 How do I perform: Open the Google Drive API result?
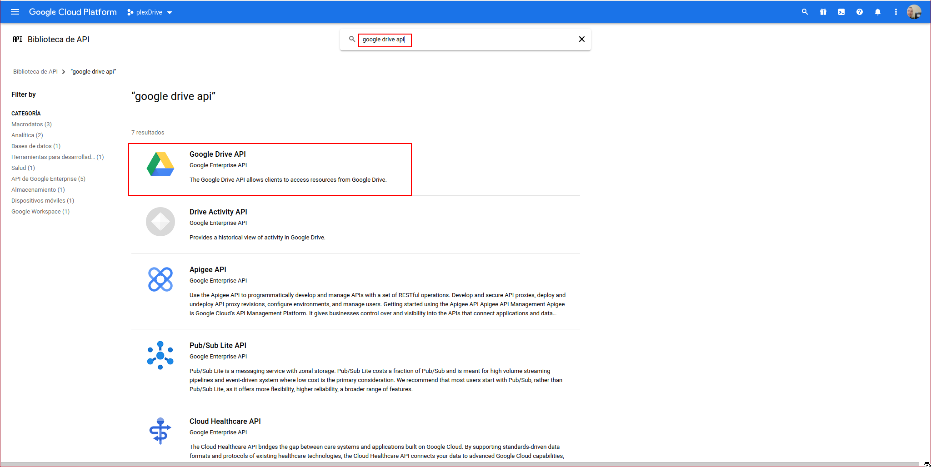tap(217, 154)
